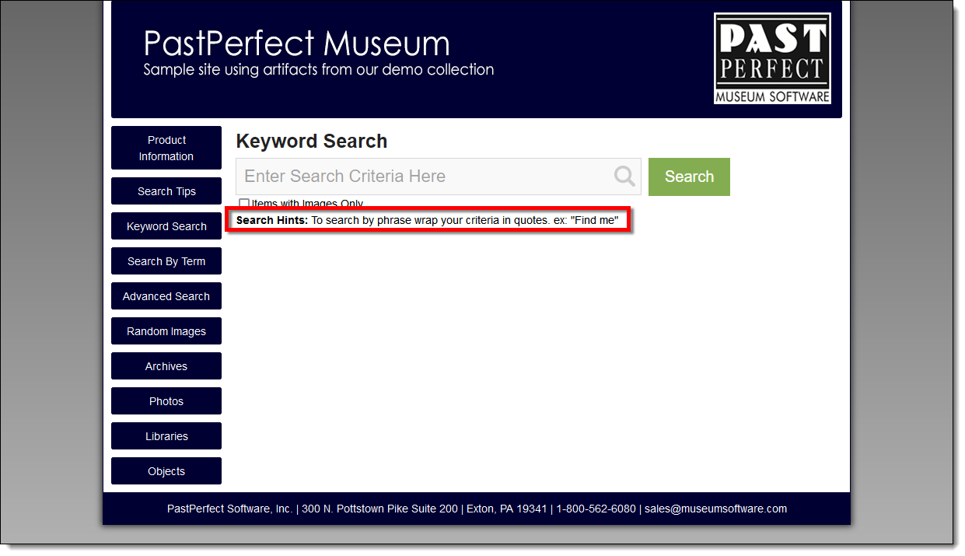Screen dimensions: 965x556
Task: Click the Keyword Search page heading
Action: tap(311, 142)
